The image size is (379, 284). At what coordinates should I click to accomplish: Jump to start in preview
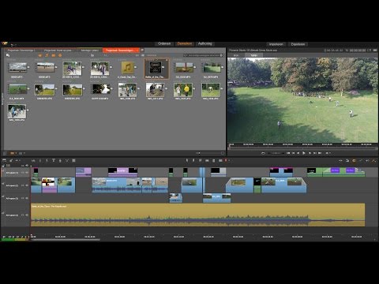(288, 153)
